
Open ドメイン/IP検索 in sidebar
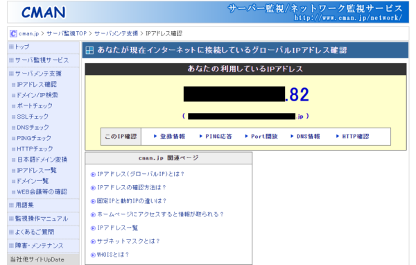pyautogui.click(x=37, y=95)
